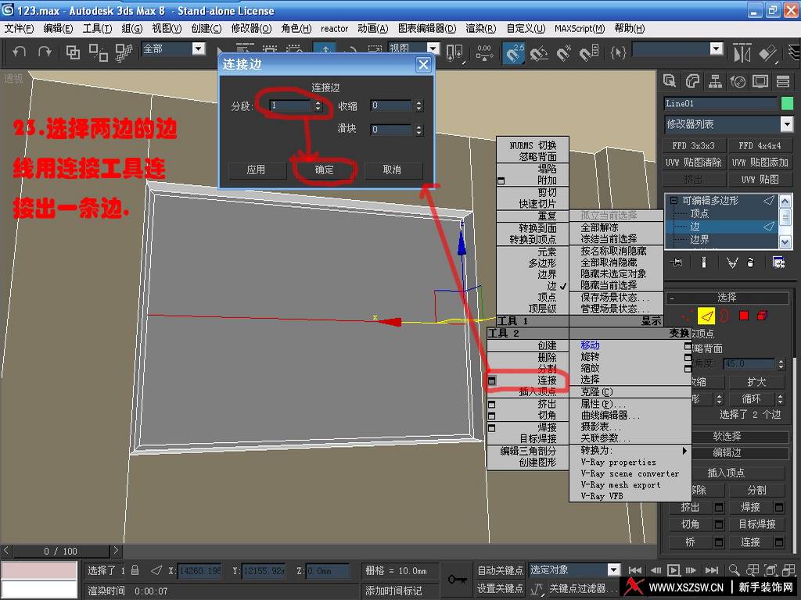Toggle the 2.5D Snaps button
This screenshot has width=801, height=600.
(514, 52)
